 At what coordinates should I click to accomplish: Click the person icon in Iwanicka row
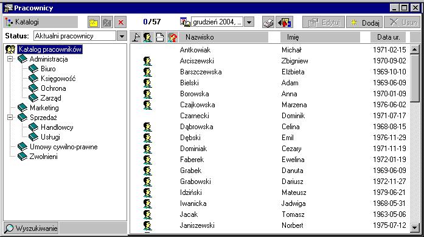click(x=148, y=203)
